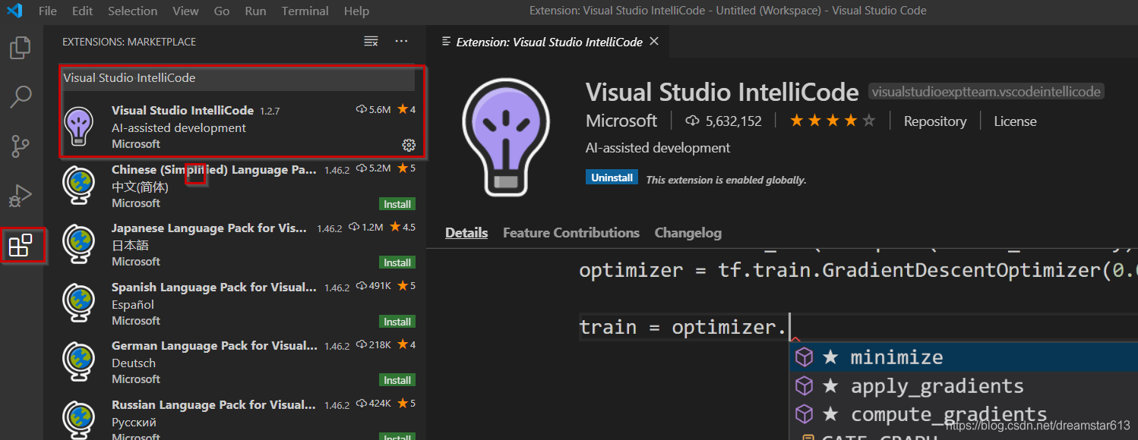Open the Explorer view in activity bar
Viewport: 1138px width, 440px height.
tap(21, 48)
